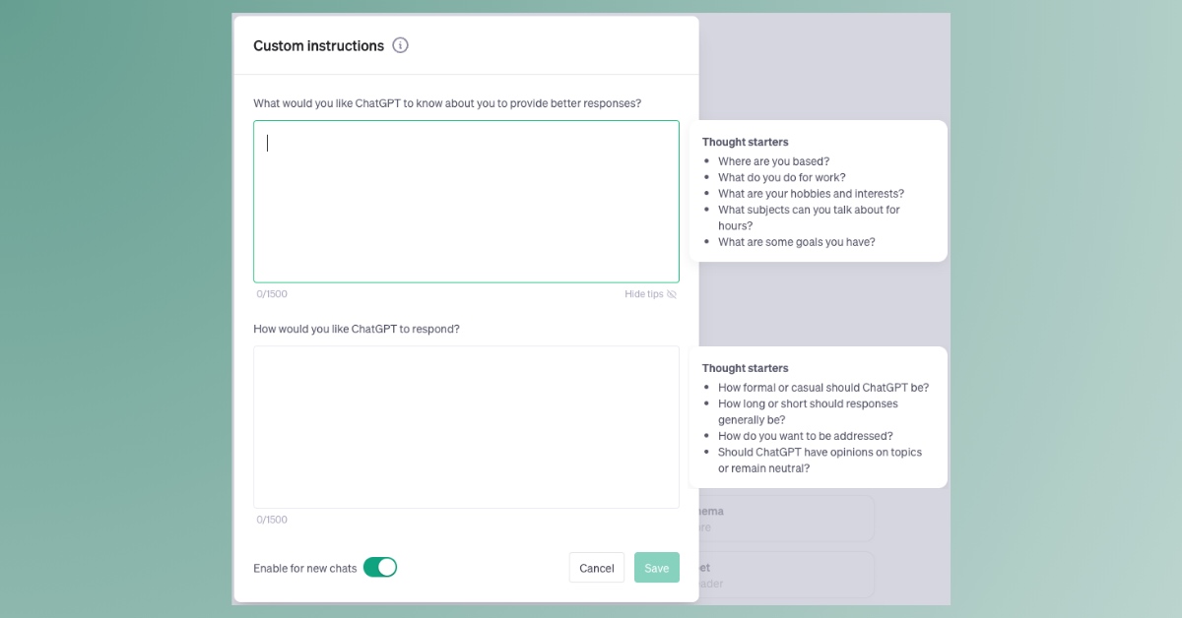Focus the 'know about you' text area

pos(466,202)
